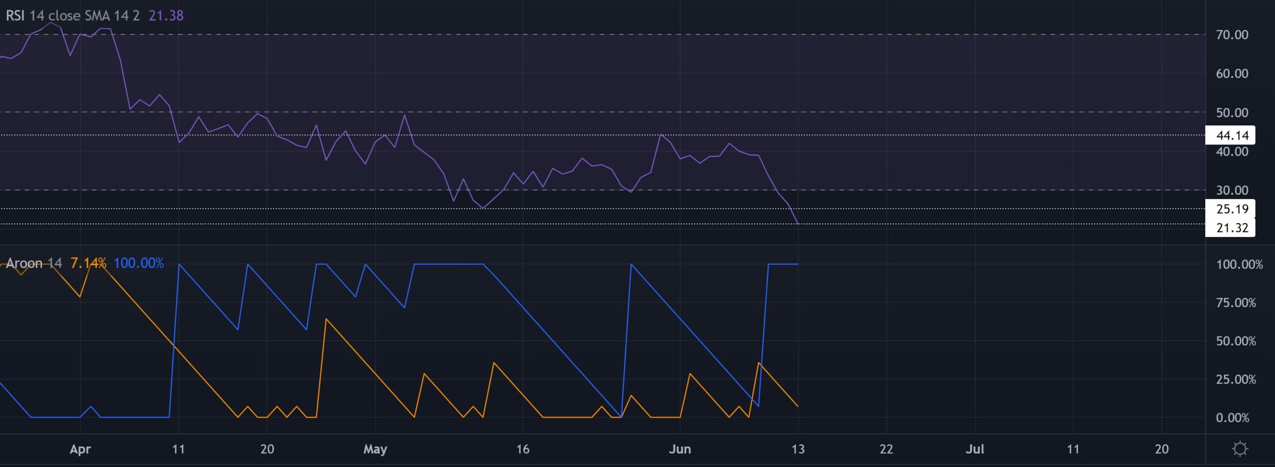This screenshot has height=467, width=1275.
Task: Click the 70.00 overbought axis label
Action: point(1232,35)
